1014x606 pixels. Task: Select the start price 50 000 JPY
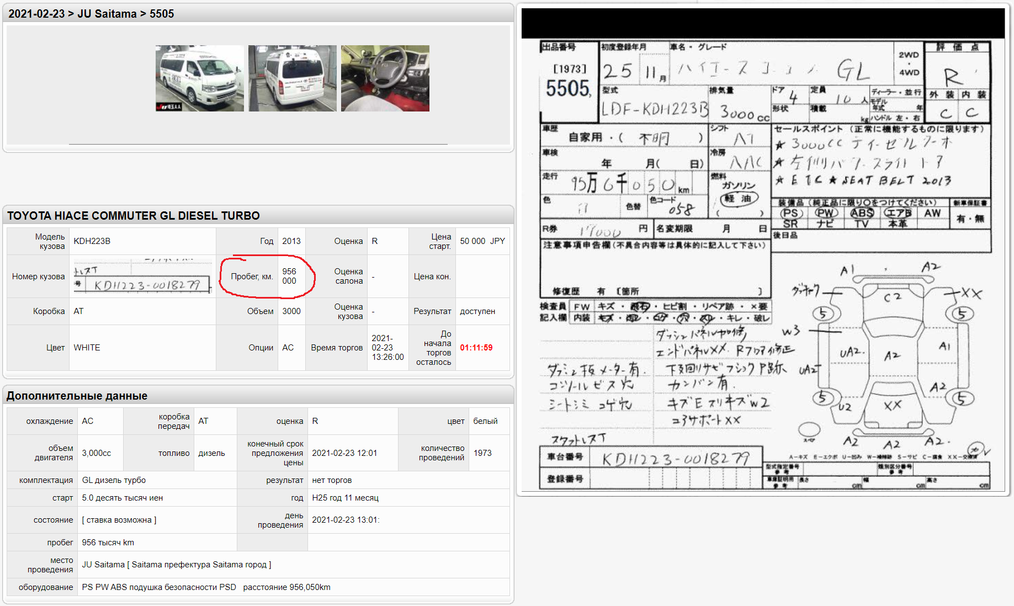click(482, 241)
